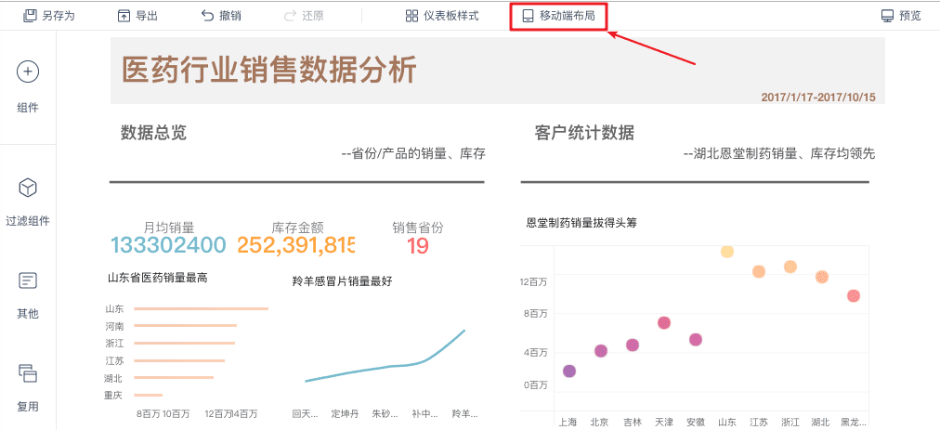Click the --湖北恩堂制药销量、库存均领先 subtitle
Viewport: 940px width, 430px height.
(779, 155)
